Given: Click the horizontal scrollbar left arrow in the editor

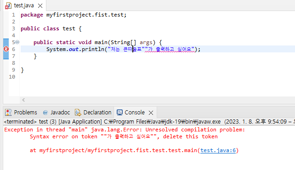Looking at the screenshot, I should coord(23,100).
